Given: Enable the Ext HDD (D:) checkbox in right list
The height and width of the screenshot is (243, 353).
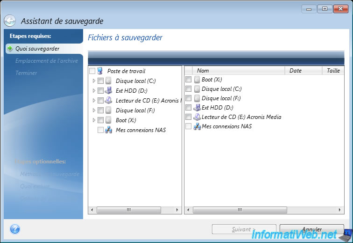Looking at the screenshot, I should 188,108.
